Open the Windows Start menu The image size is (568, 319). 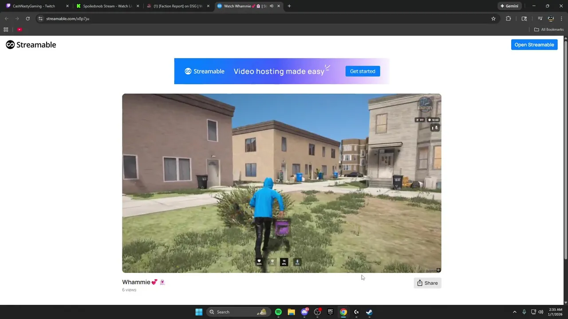point(199,312)
